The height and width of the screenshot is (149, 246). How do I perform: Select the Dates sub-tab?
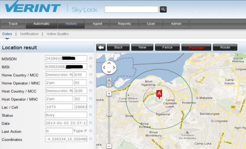coord(7,34)
